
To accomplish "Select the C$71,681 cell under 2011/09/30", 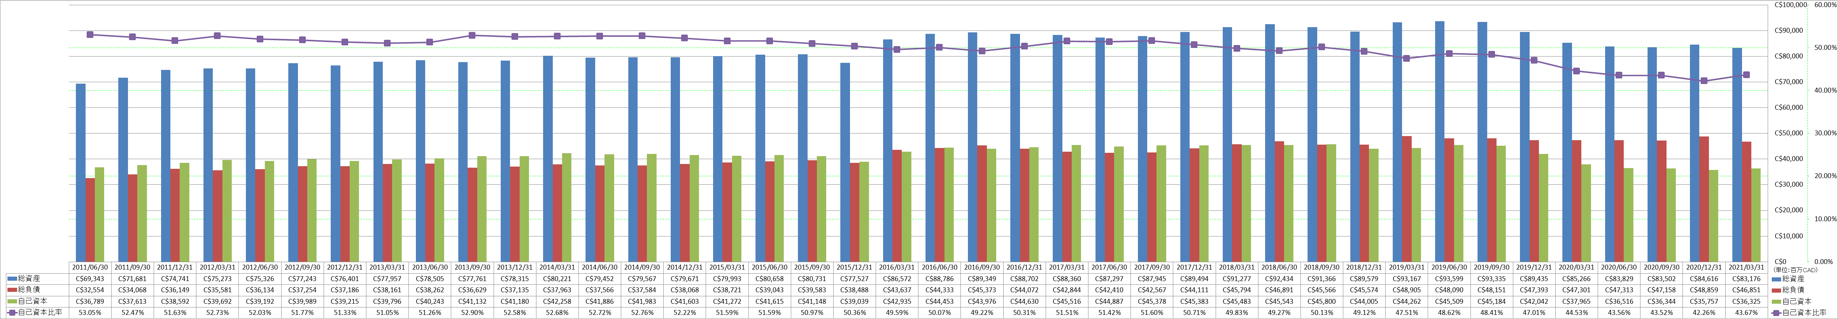I will 133,278.
